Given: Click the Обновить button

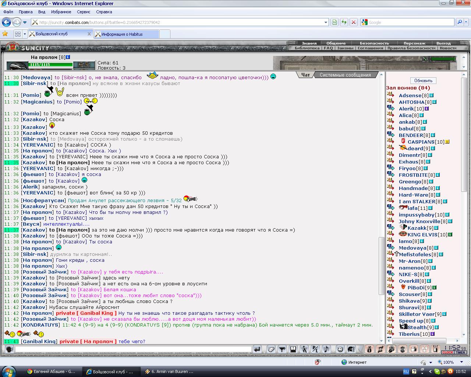Looking at the screenshot, I should [x=423, y=80].
